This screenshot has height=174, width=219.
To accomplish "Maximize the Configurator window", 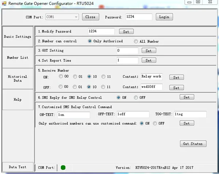I will coord(198,2).
